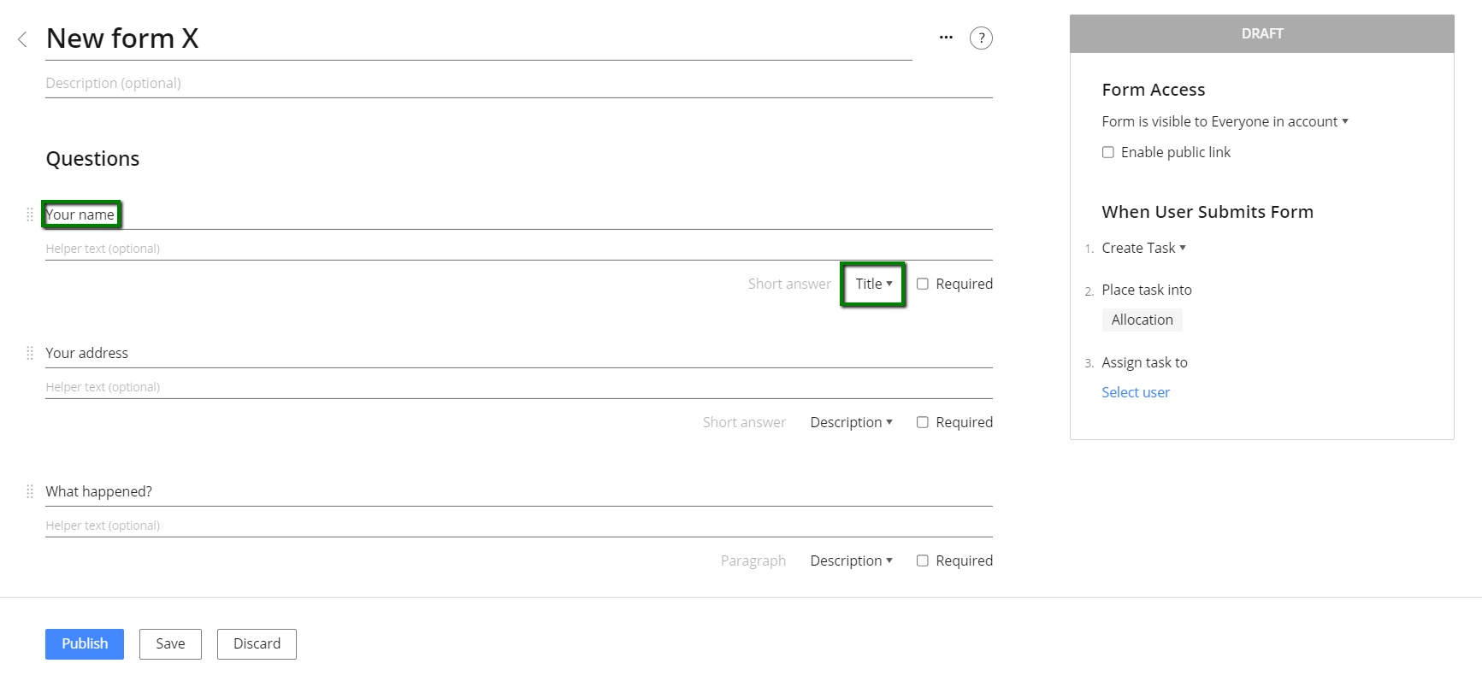Mark What happened question as Required

(x=923, y=561)
